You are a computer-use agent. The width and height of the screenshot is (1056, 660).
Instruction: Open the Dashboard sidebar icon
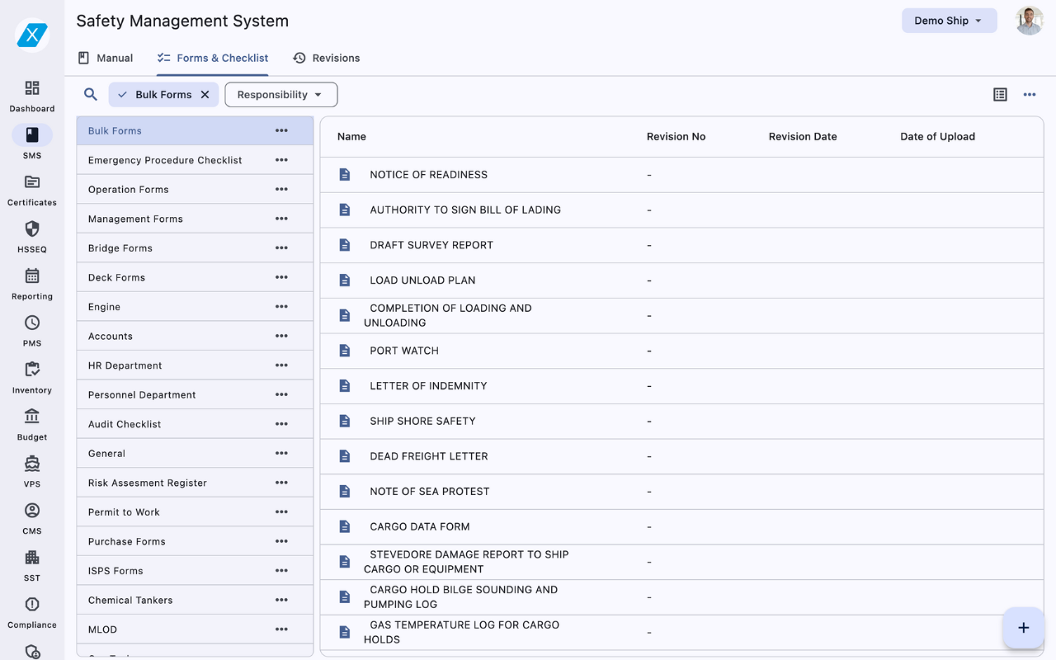click(32, 88)
